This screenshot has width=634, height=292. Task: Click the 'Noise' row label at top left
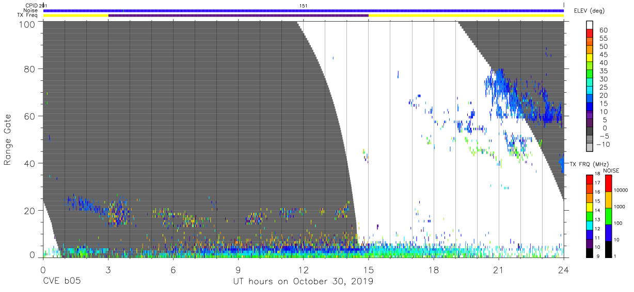pos(31,10)
